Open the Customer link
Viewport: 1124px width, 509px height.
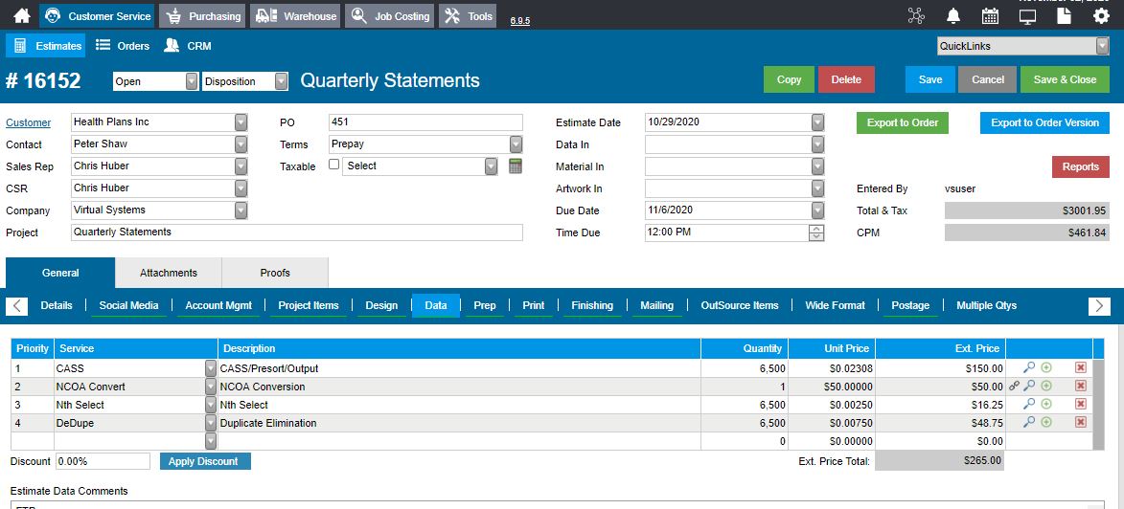[29, 122]
